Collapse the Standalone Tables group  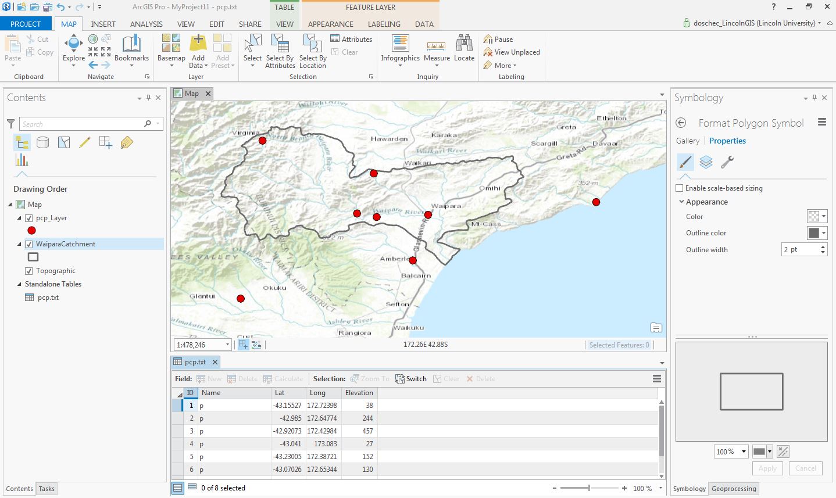coord(19,284)
